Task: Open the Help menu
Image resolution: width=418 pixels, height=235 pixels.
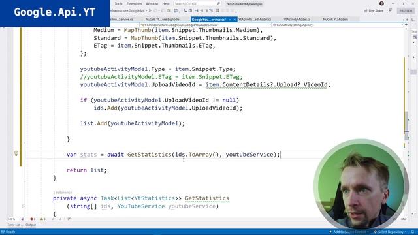Action: click(x=165, y=4)
